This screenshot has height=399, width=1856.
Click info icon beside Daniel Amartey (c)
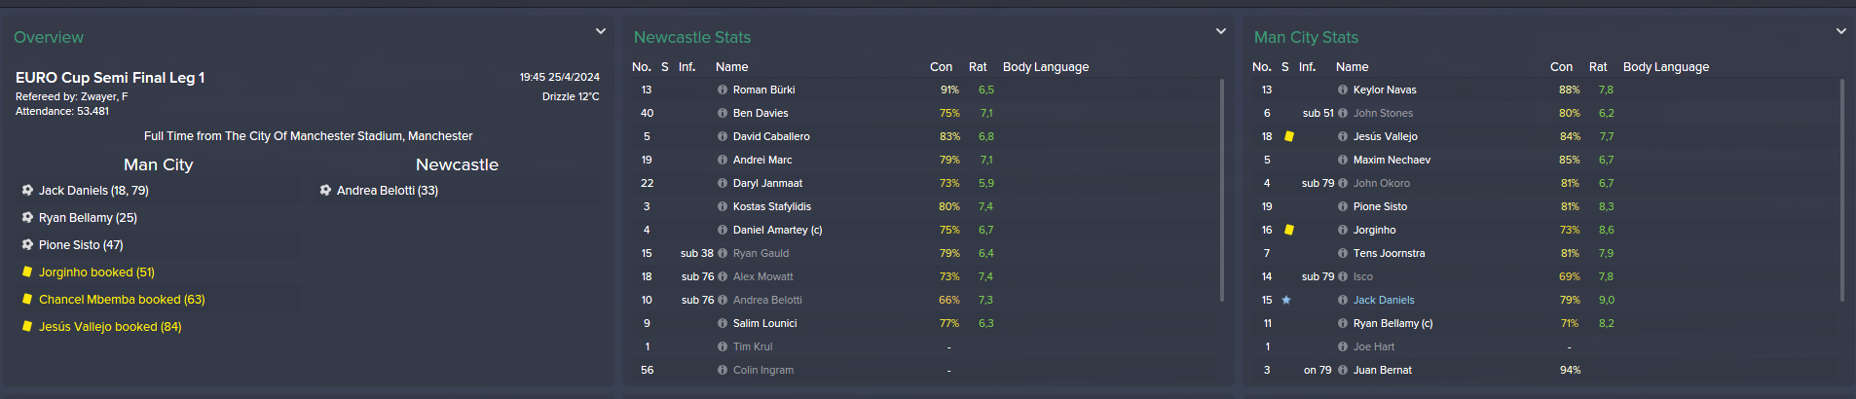[723, 230]
